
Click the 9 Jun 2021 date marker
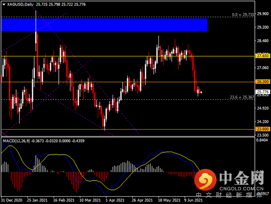pos(193,200)
